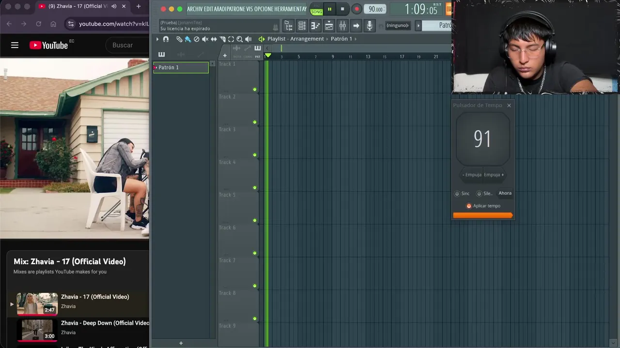Select the pencil draw tool
Screen dimensions: 620x348
[x=179, y=39]
